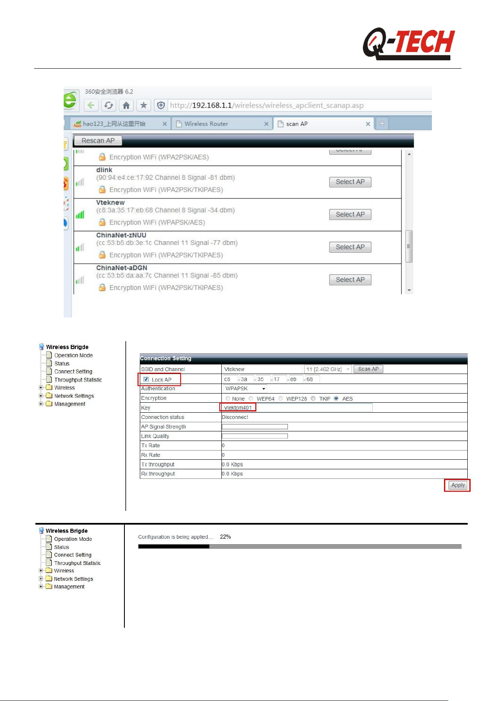Click the Wireless folder icon on the Connection Setting page
This screenshot has height=701, width=496.
49,387
